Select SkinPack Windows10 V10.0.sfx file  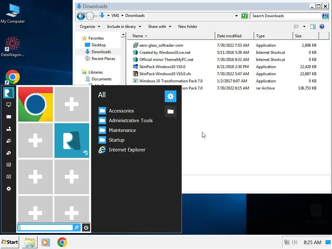coord(162,74)
